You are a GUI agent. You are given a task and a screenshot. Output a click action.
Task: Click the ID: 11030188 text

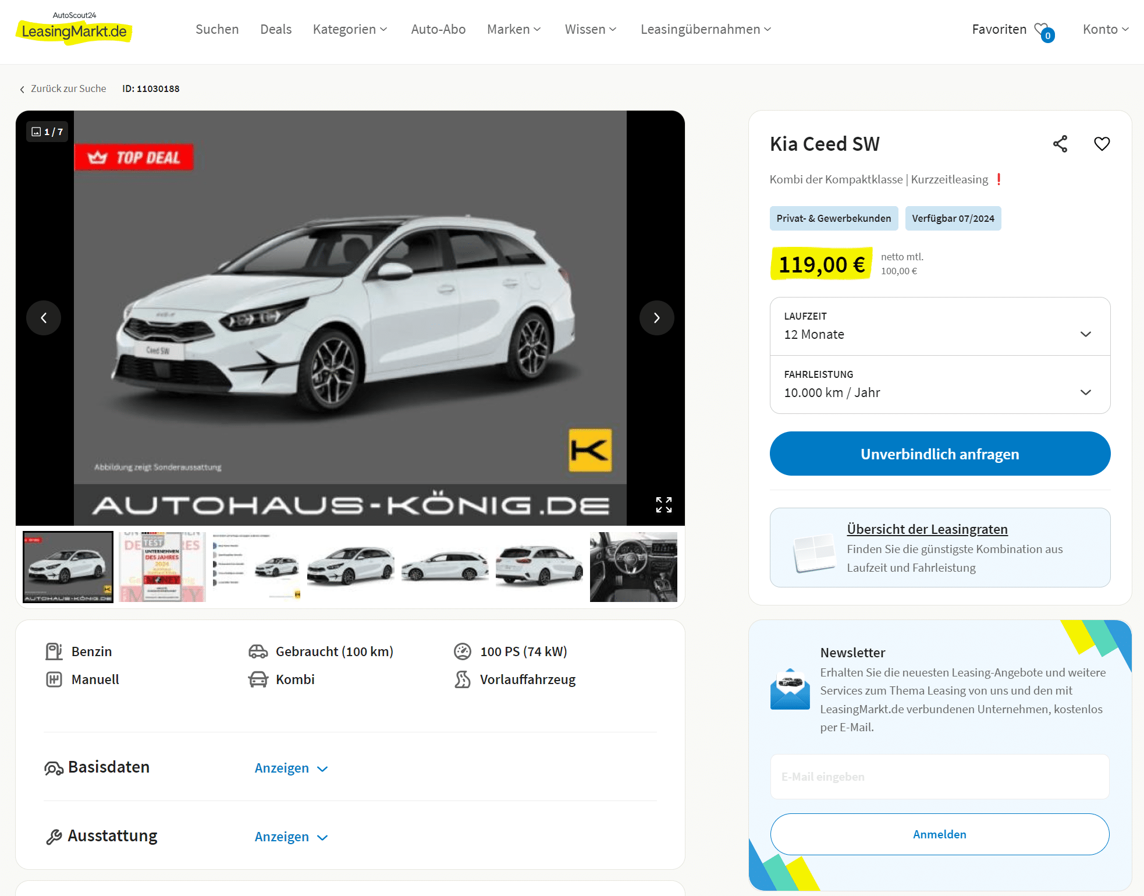click(x=151, y=88)
